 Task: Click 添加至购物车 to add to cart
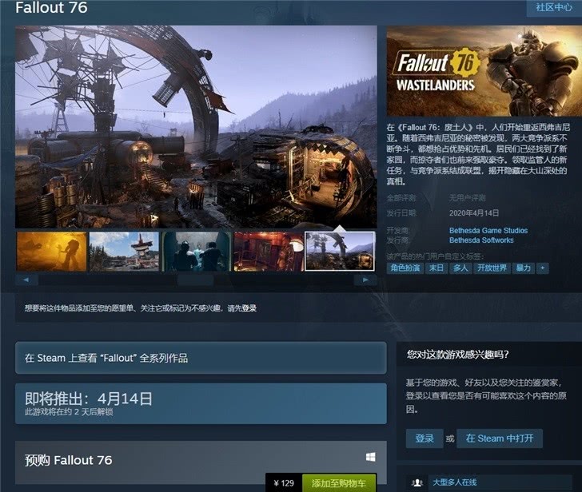(339, 483)
